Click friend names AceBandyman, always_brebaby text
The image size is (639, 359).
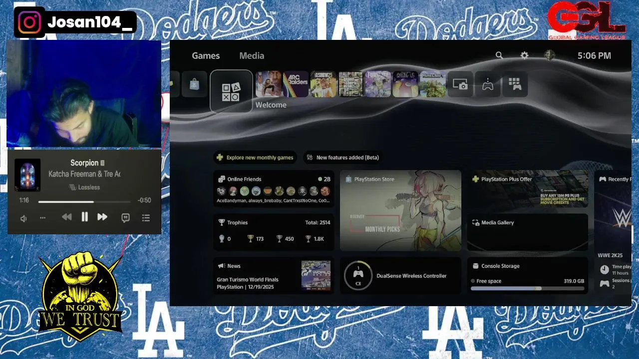click(x=273, y=200)
